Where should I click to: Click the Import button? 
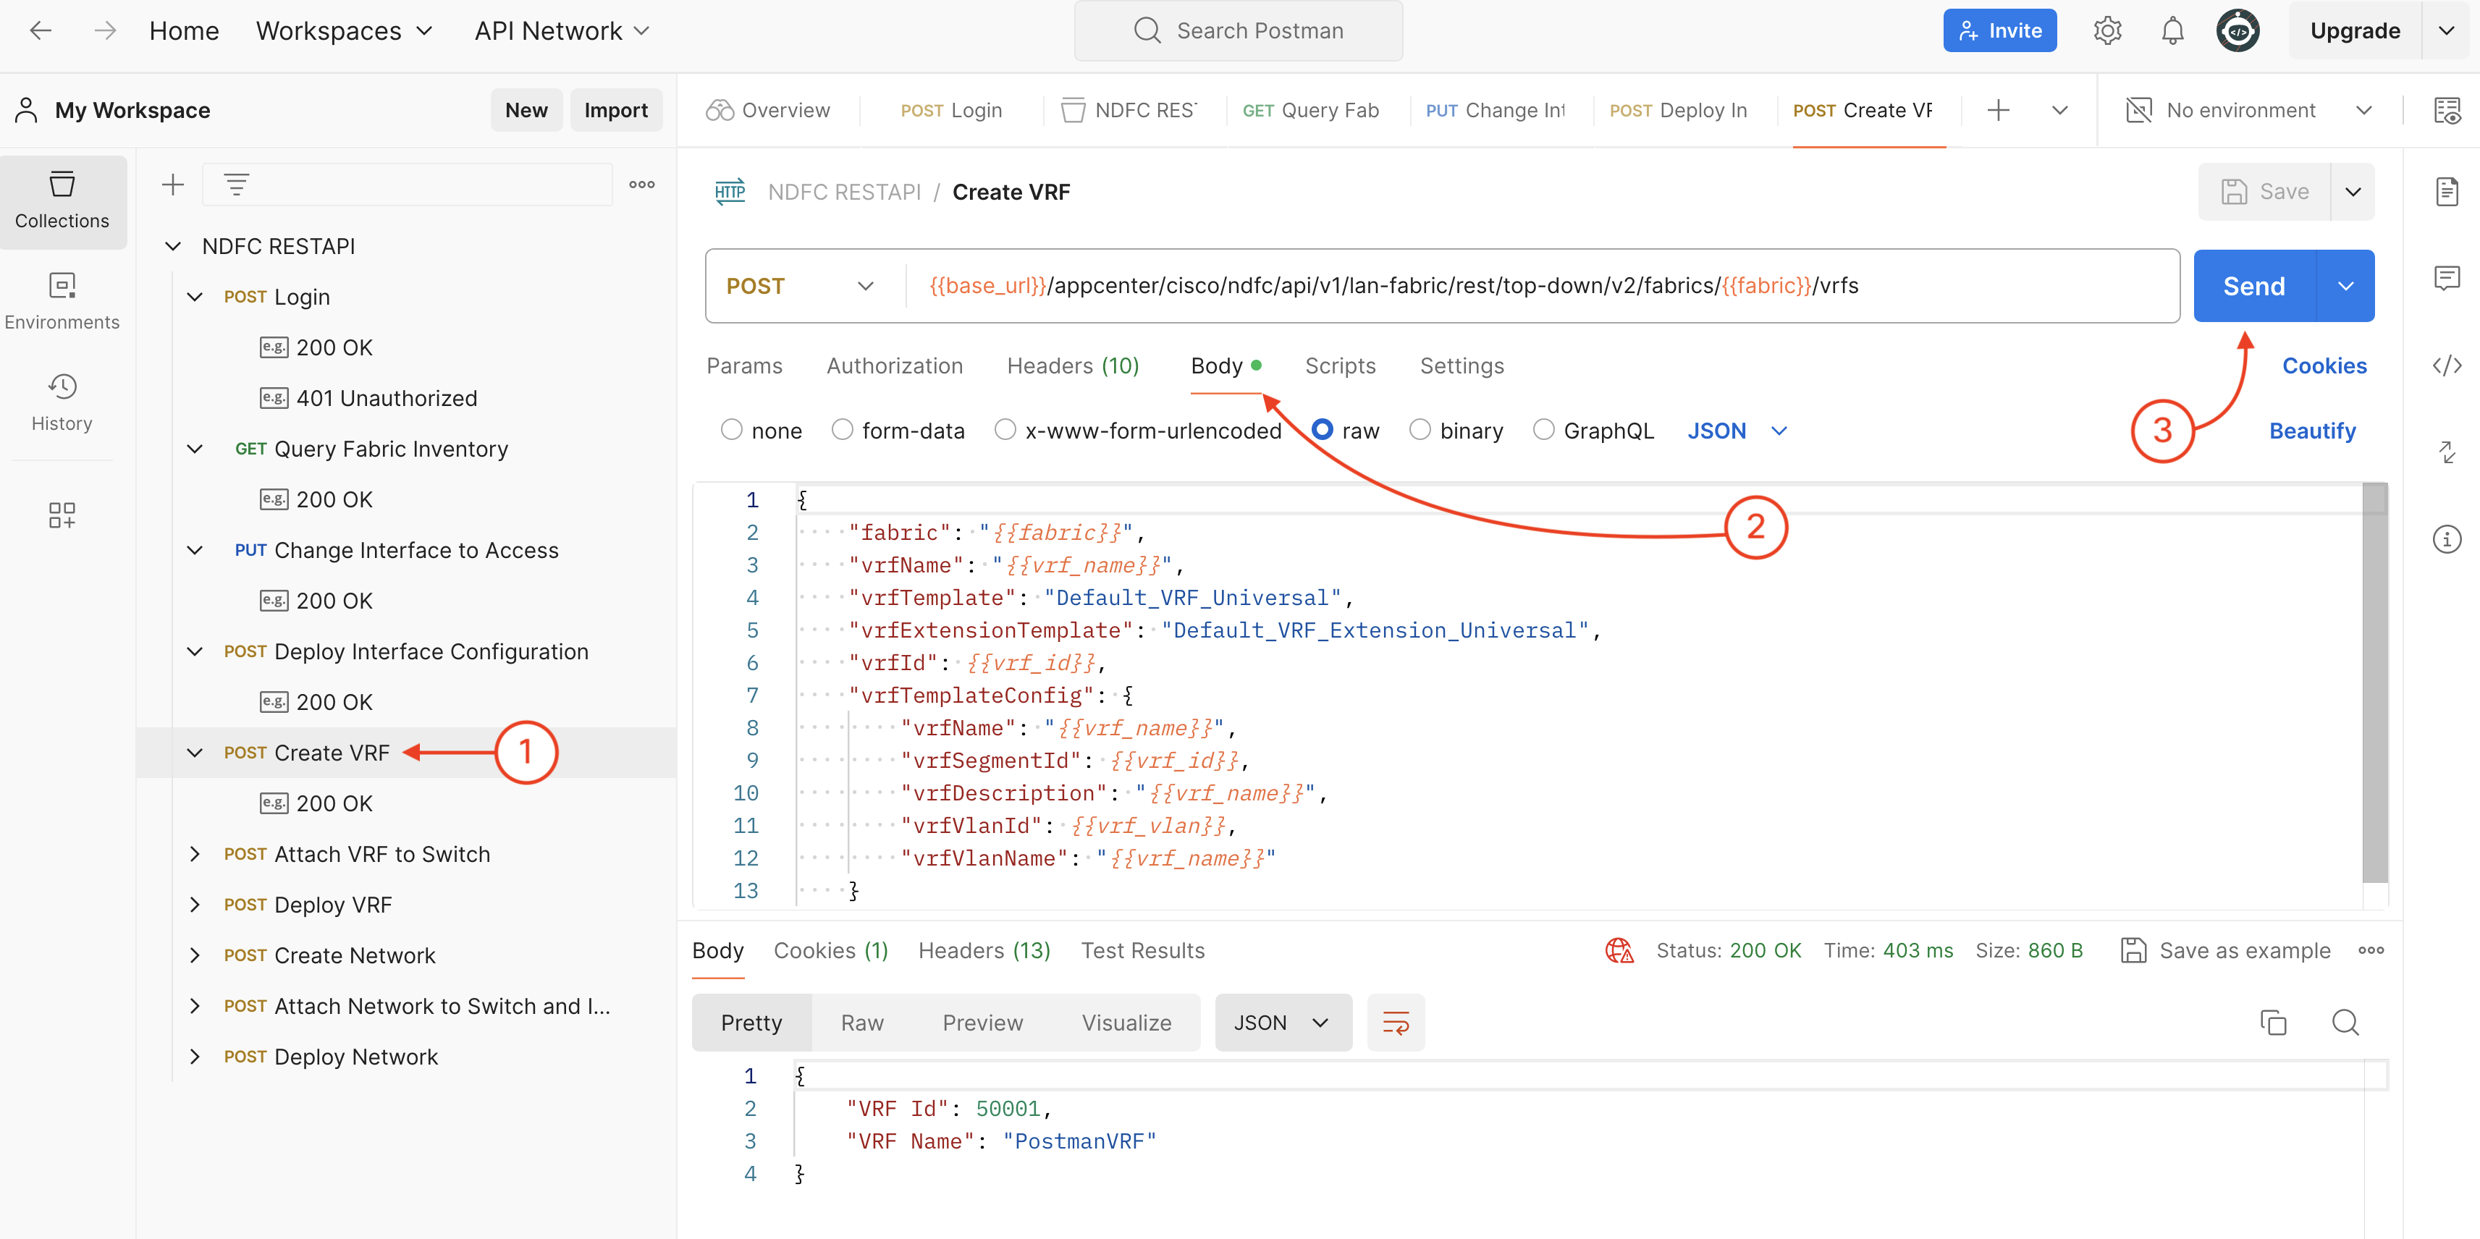coord(615,110)
